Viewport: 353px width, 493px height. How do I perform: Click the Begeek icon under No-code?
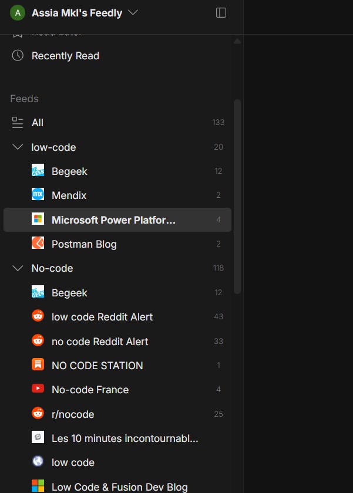(x=38, y=292)
